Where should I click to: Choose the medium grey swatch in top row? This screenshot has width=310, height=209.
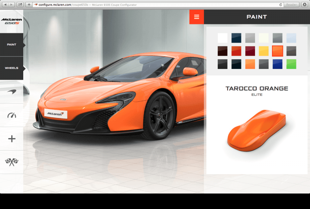277,38
